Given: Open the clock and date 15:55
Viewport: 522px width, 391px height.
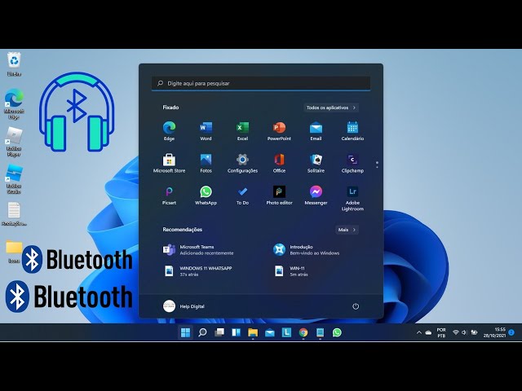Looking at the screenshot, I should (494, 332).
